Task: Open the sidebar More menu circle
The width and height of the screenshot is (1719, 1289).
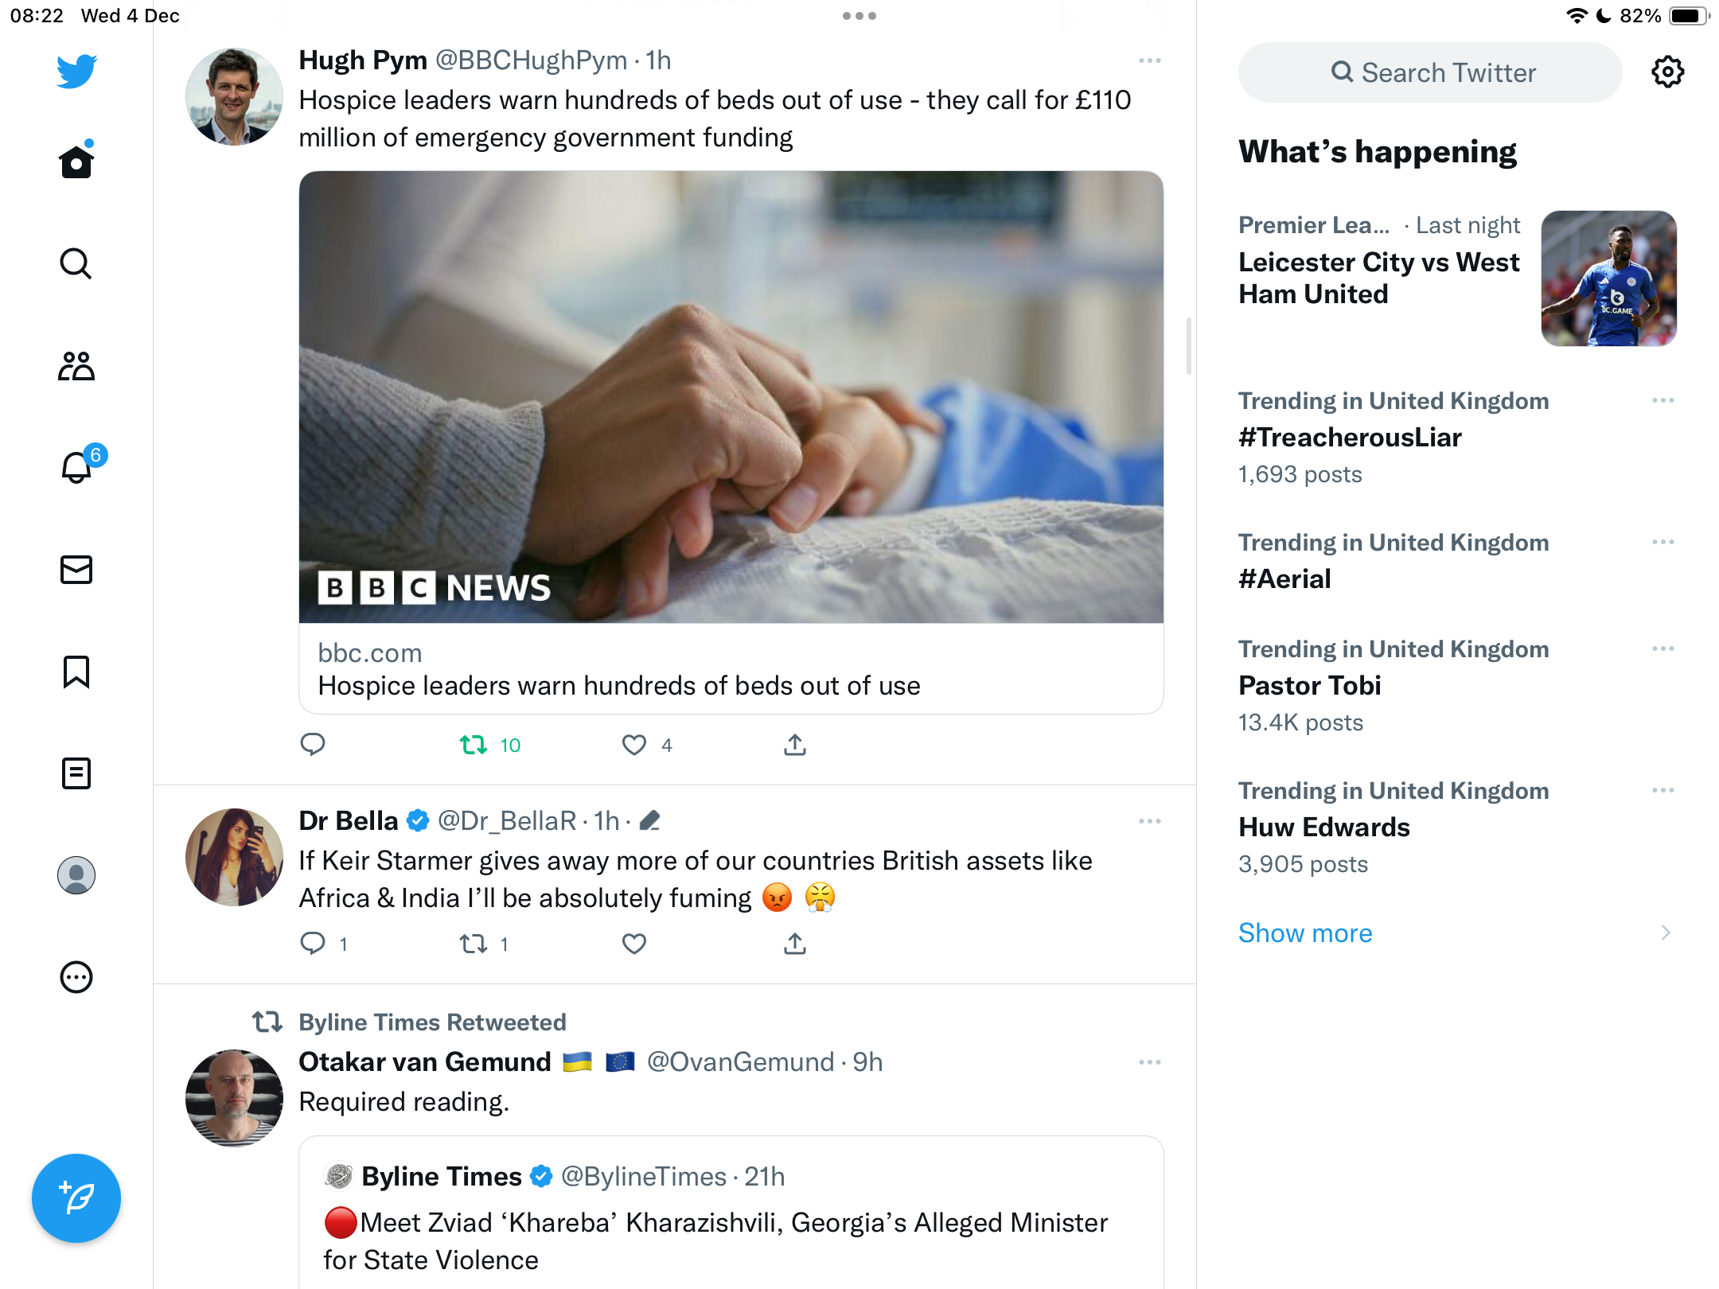Action: click(76, 977)
